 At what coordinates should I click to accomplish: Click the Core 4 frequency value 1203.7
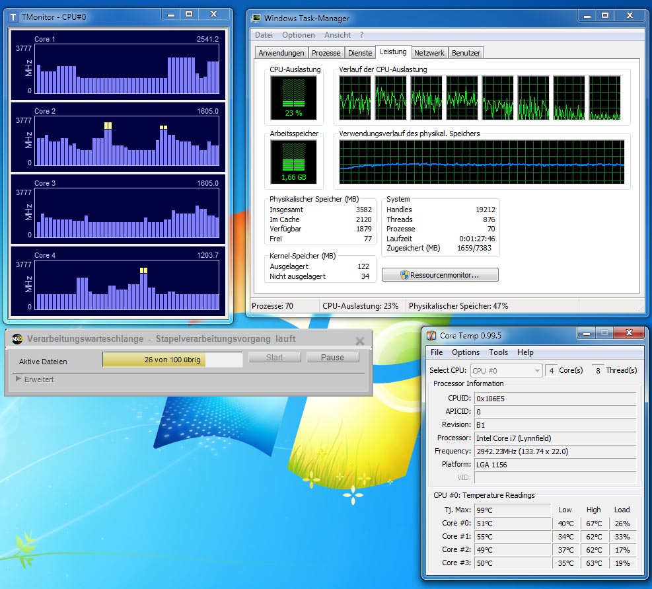[x=207, y=255]
